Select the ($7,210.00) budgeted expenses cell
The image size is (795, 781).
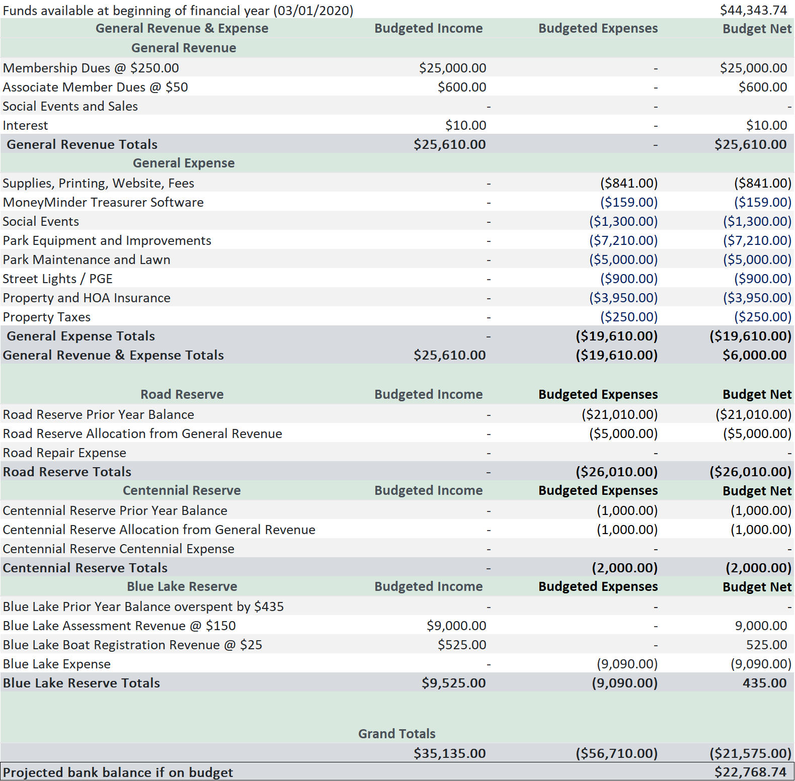coord(623,240)
